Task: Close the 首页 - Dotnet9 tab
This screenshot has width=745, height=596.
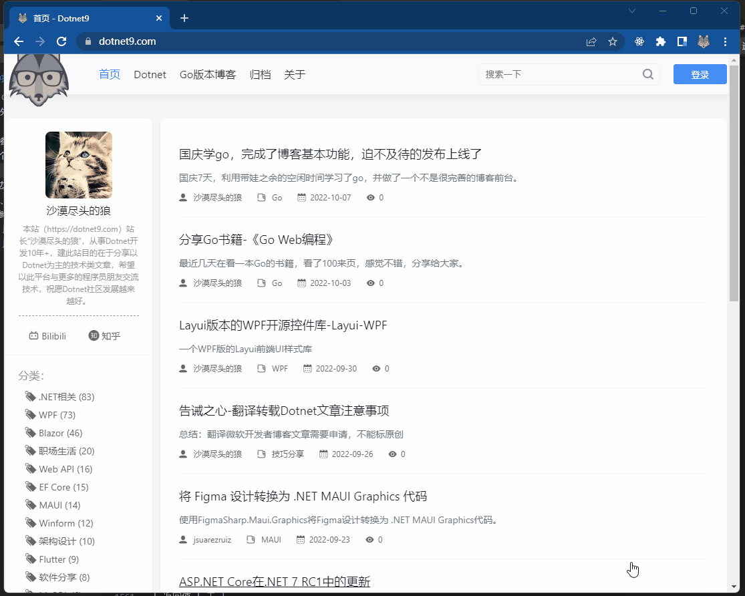Action: (159, 18)
